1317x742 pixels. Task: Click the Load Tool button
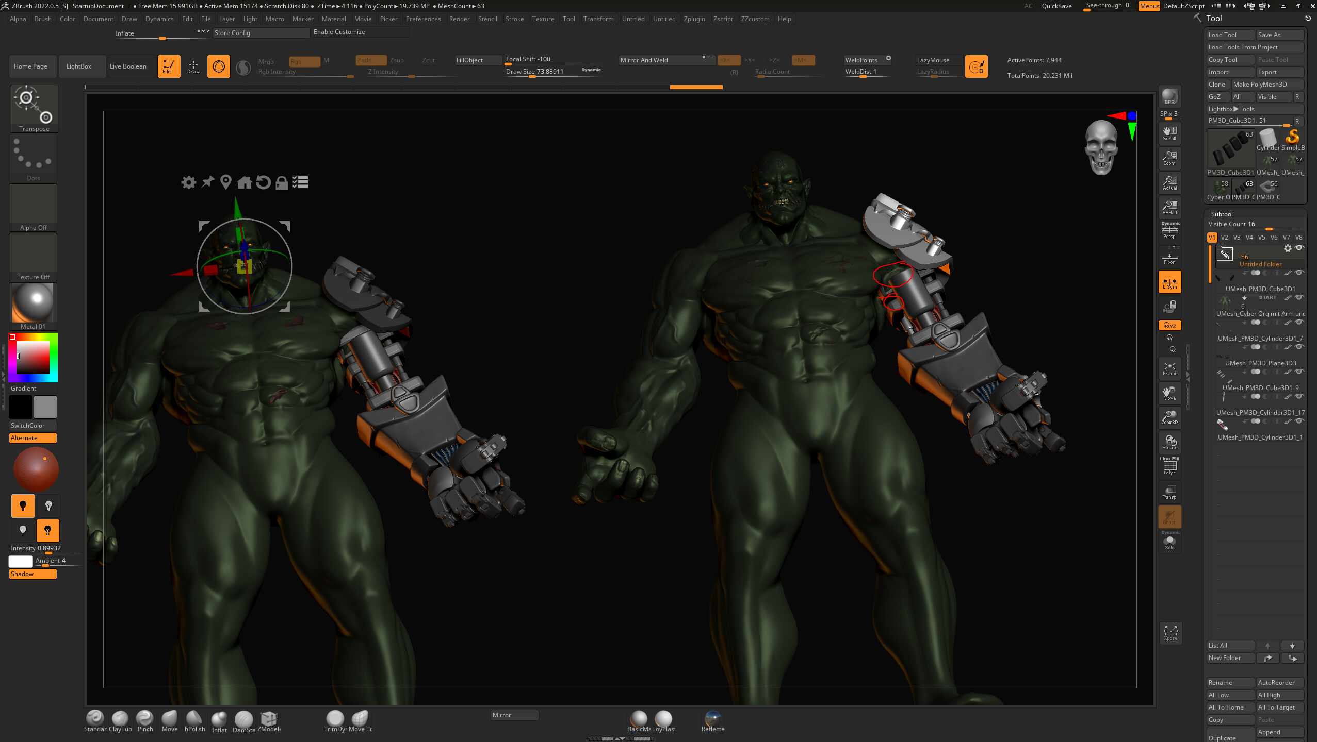pyautogui.click(x=1230, y=35)
